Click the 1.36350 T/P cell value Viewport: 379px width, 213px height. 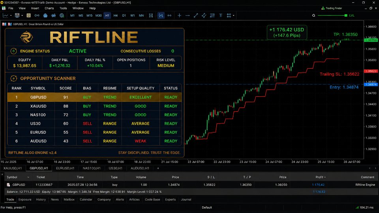pos(246,185)
